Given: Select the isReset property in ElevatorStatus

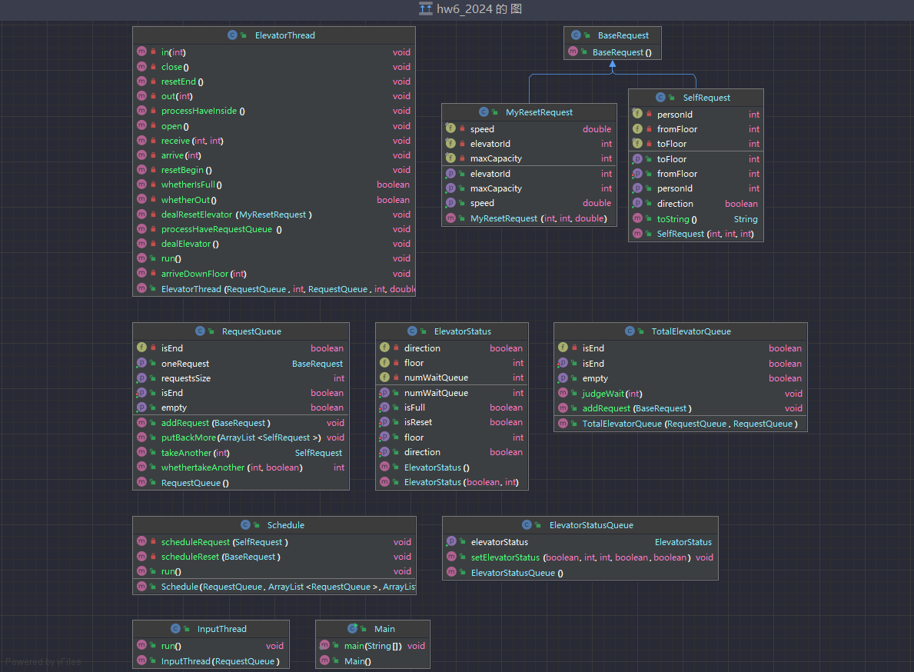Looking at the screenshot, I should coord(452,422).
